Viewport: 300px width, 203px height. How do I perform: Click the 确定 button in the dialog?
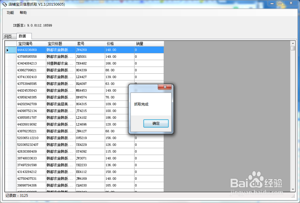pos(156,123)
